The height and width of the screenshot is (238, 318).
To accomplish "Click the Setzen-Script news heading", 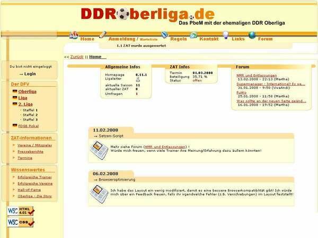I will click(x=111, y=136).
